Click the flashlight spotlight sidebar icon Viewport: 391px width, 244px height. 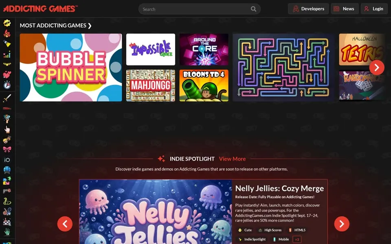coord(7,44)
